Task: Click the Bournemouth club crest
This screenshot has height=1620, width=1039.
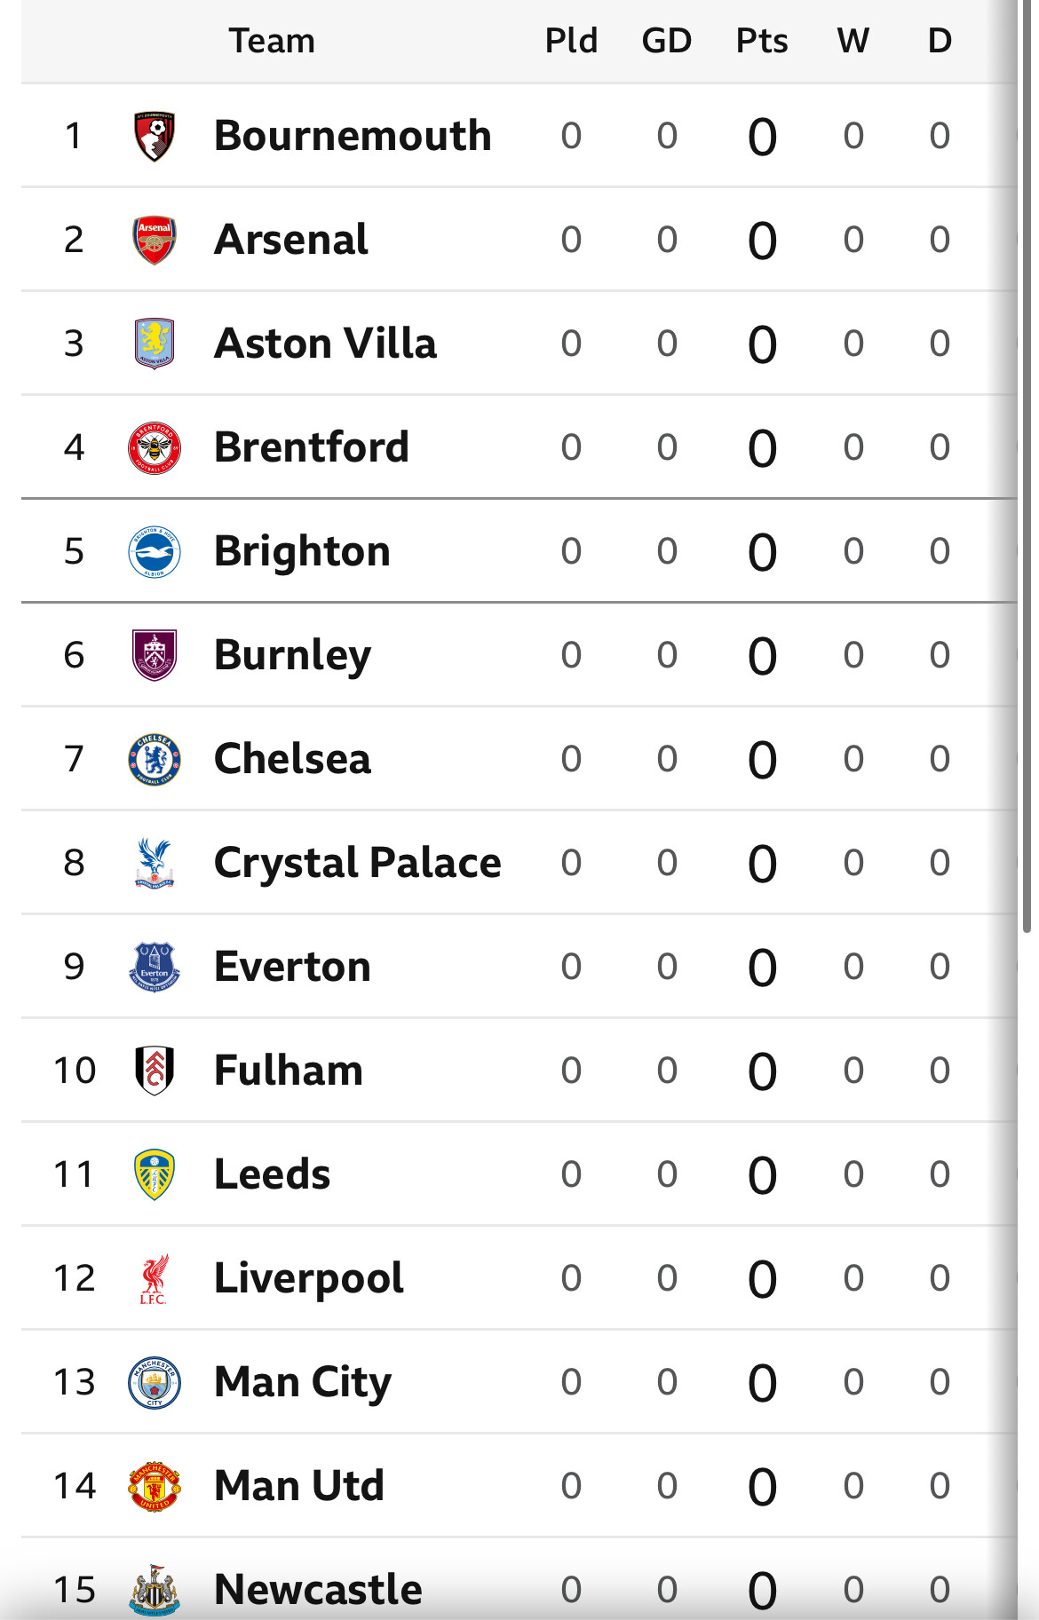Action: (155, 136)
